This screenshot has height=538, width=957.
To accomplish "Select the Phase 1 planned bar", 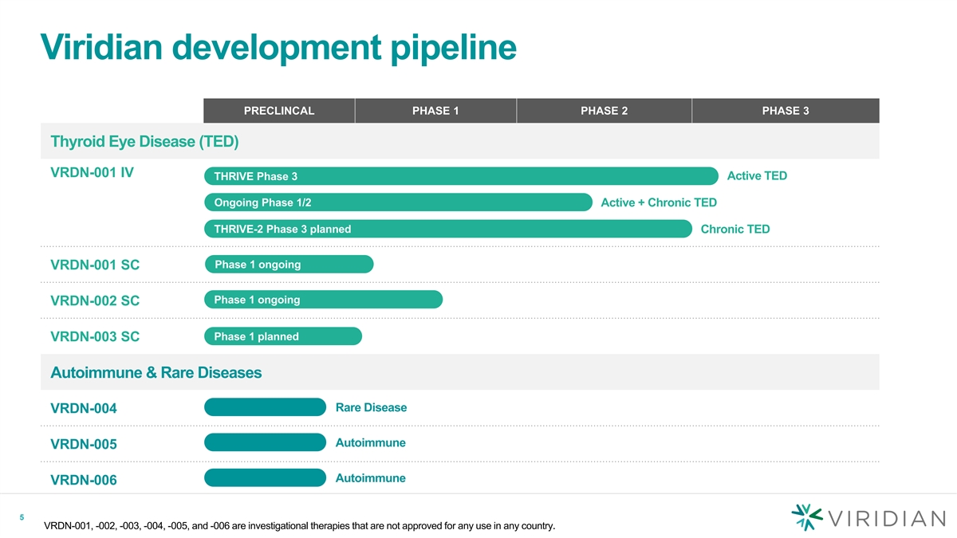I will point(283,336).
